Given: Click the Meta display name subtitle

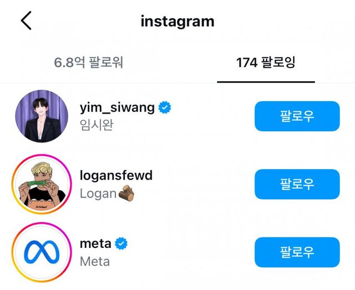Looking at the screenshot, I should coord(95,261).
